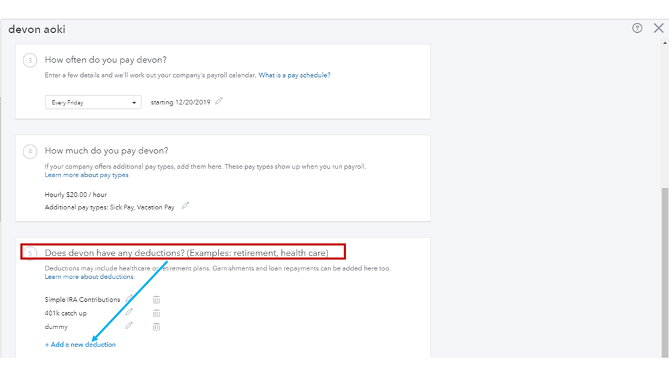Image resolution: width=669 pixels, height=376 pixels.
Task: Select step 3 circle number
Action: pos(30,60)
